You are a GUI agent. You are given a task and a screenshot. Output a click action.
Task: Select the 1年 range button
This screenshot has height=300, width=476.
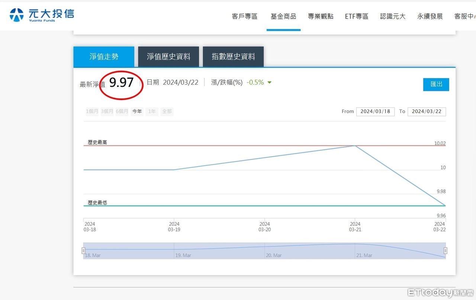tap(152, 111)
